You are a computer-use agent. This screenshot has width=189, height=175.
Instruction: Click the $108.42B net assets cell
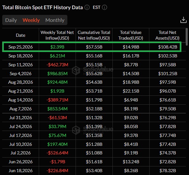click(x=168, y=47)
